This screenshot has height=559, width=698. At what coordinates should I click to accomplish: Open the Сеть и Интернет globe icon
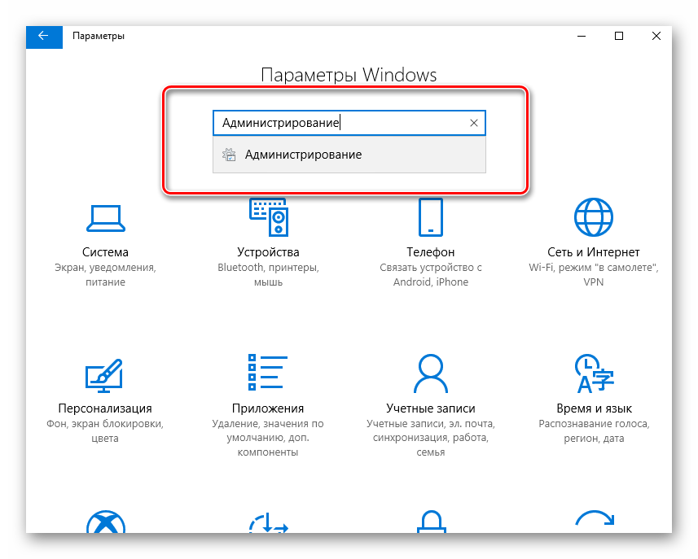[593, 217]
